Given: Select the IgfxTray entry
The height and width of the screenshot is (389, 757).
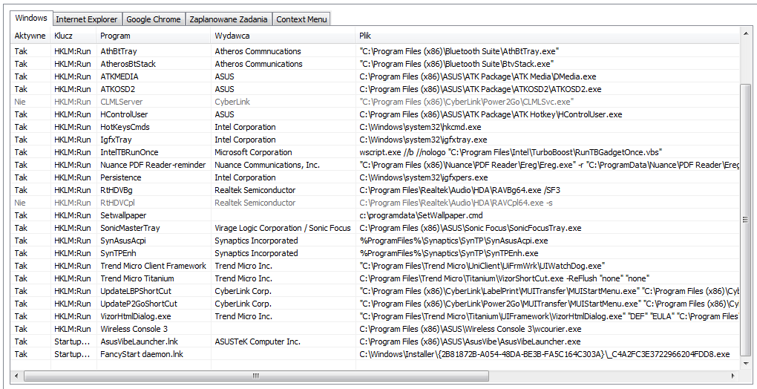Looking at the screenshot, I should point(375,140).
